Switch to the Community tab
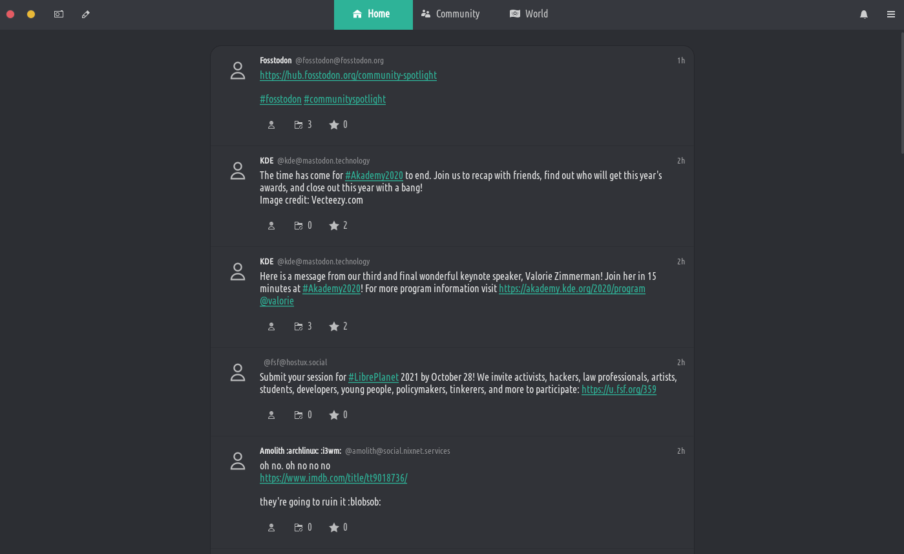 pyautogui.click(x=450, y=14)
